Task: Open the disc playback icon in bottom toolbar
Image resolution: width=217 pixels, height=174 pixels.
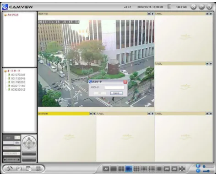Action: (19, 169)
